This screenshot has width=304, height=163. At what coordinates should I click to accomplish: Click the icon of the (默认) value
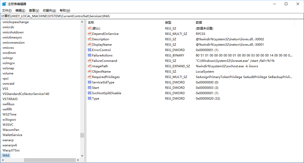point(89,28)
